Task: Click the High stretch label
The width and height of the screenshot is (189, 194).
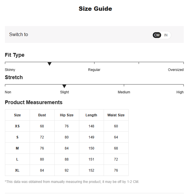Action: [180, 92]
